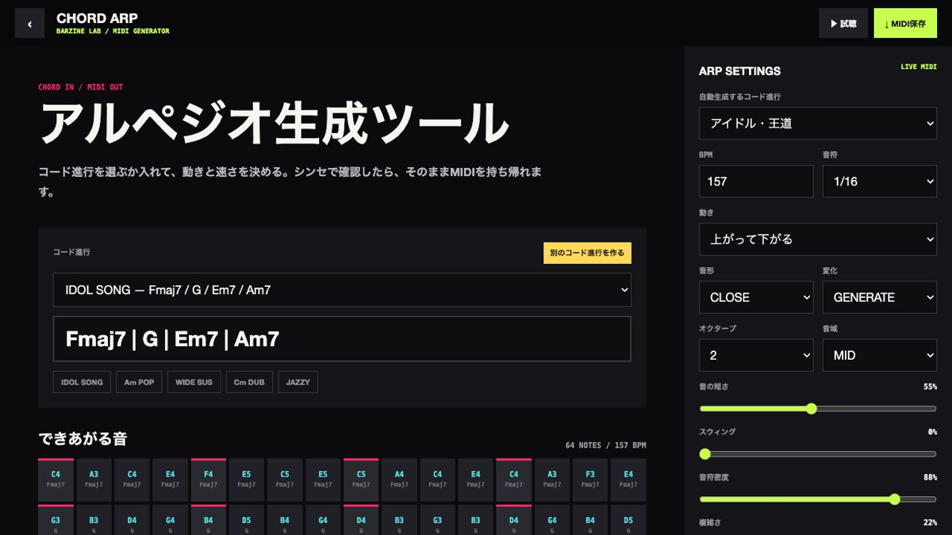Click the Fmaj7 | G | Em7 | Am7 chord field
Image resolution: width=952 pixels, height=535 pixels.
(342, 339)
